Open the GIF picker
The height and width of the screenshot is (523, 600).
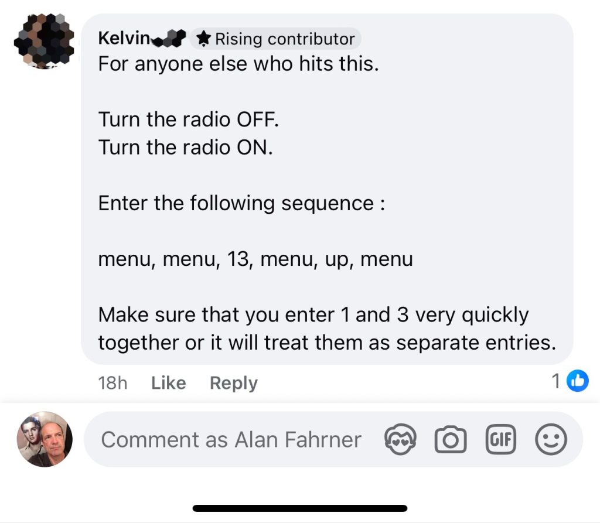click(501, 439)
